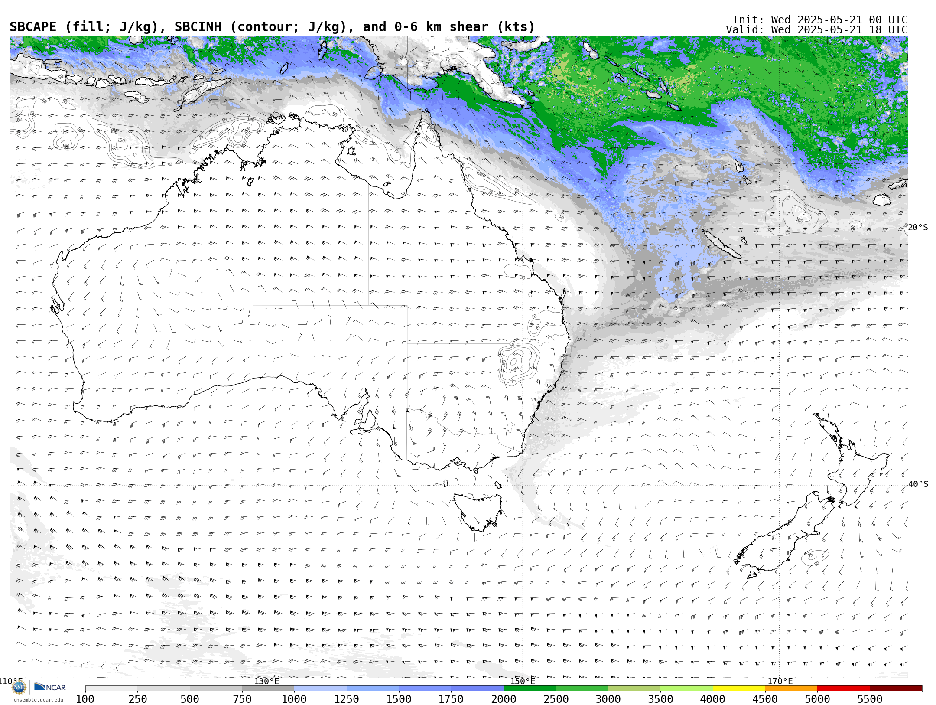The width and height of the screenshot is (936, 705).
Task: Click the dark gray 750-1000 colorbar swatch
Action: tap(268, 689)
